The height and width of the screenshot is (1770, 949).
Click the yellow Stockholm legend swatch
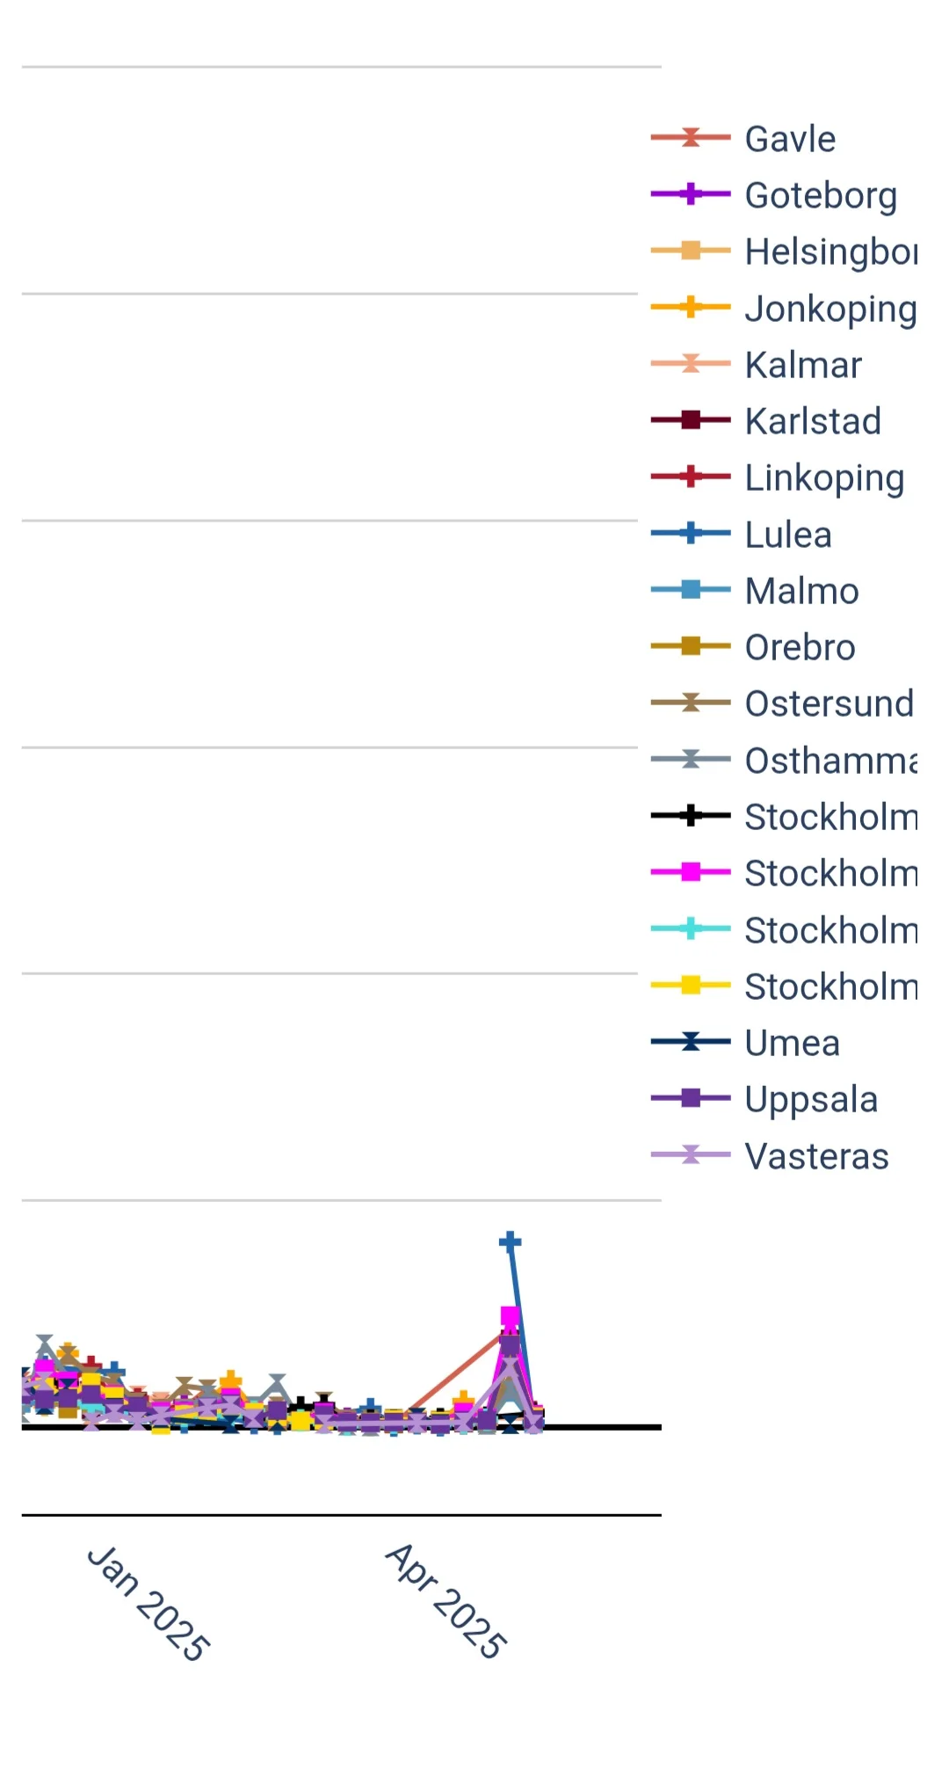[x=691, y=985]
